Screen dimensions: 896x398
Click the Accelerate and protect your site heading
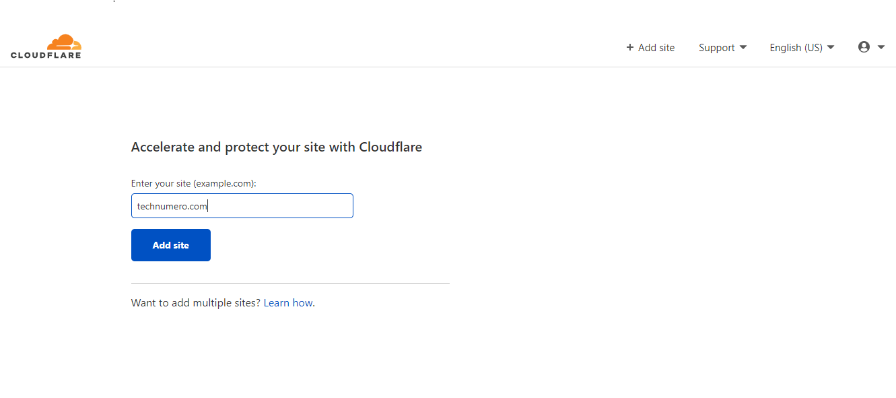[x=277, y=147]
